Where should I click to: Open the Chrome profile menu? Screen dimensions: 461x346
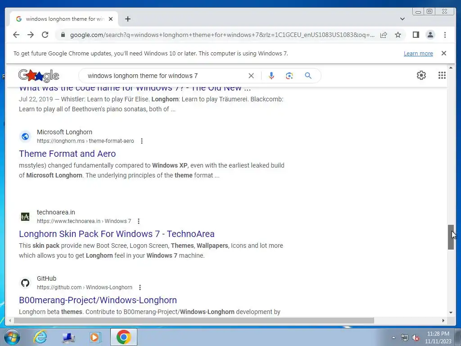click(x=430, y=35)
